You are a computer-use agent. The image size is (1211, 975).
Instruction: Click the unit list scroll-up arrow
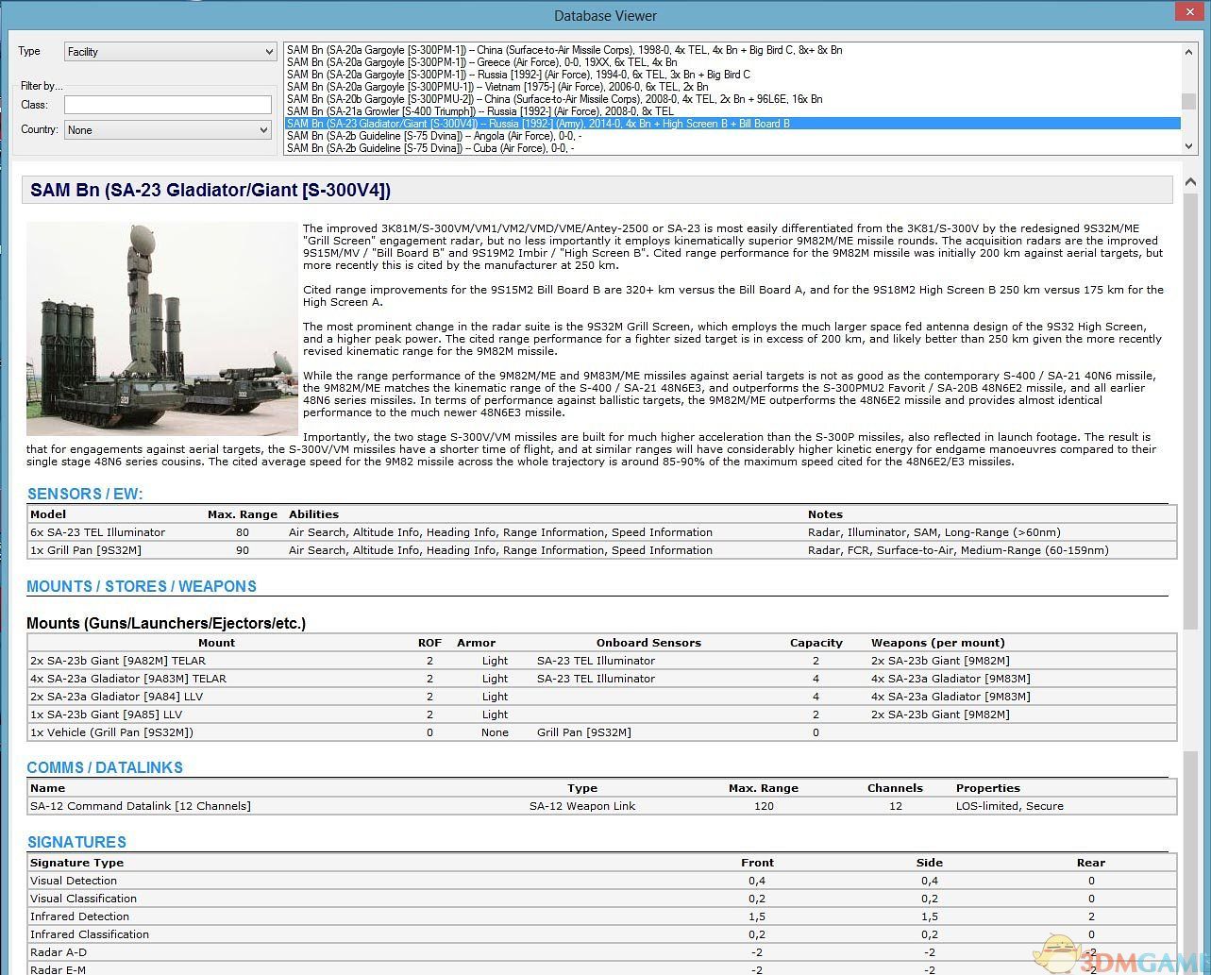(1189, 52)
